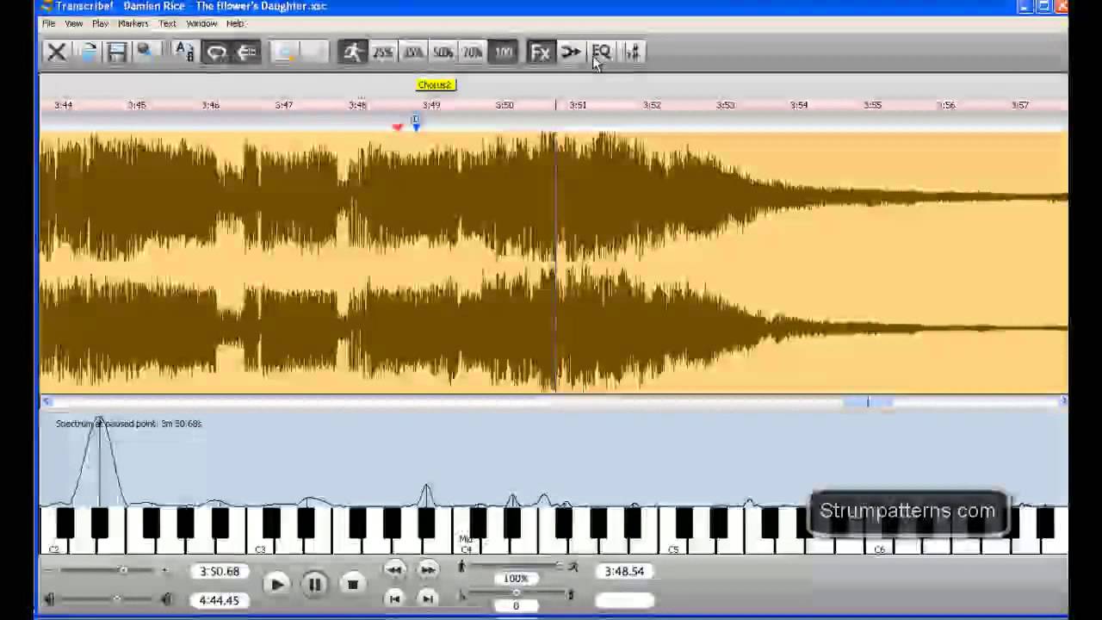The width and height of the screenshot is (1102, 620).
Task: Click the marker placement toolbar icon
Action: pyautogui.click(x=285, y=53)
